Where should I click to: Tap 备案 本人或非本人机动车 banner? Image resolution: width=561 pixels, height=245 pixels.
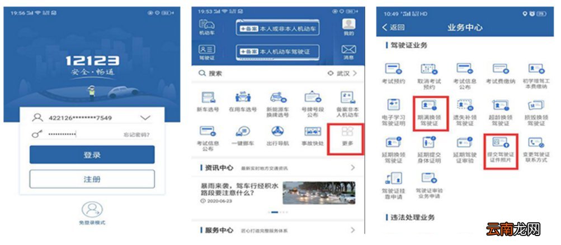coord(277,28)
